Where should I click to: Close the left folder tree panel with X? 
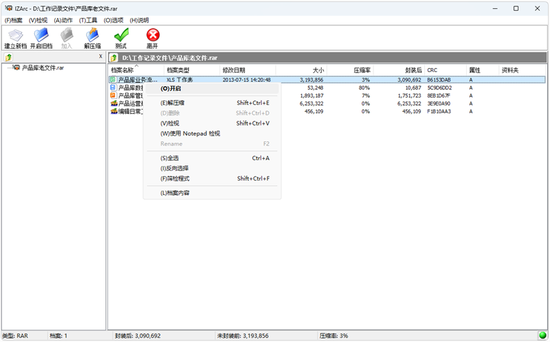point(100,57)
